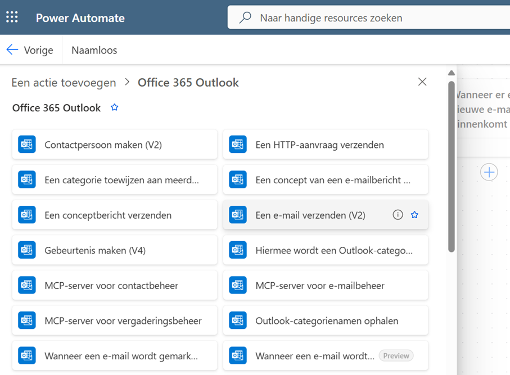Click the search magnifier icon
This screenshot has width=510, height=375.
tap(244, 17)
